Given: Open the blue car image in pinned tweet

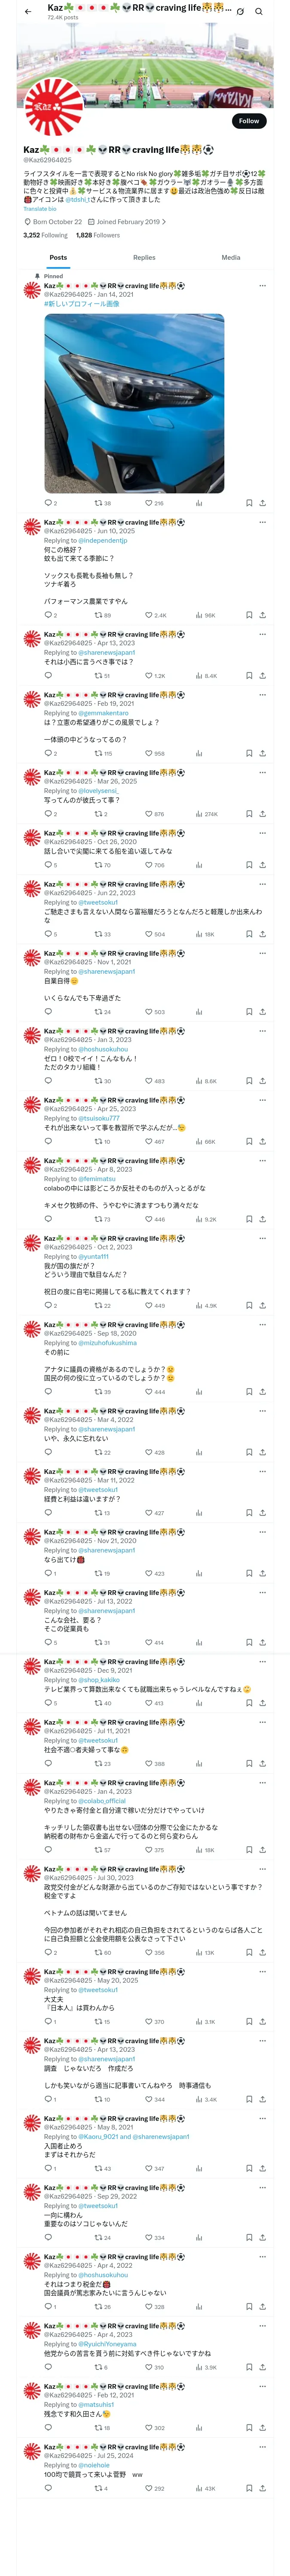Looking at the screenshot, I should click(x=134, y=403).
